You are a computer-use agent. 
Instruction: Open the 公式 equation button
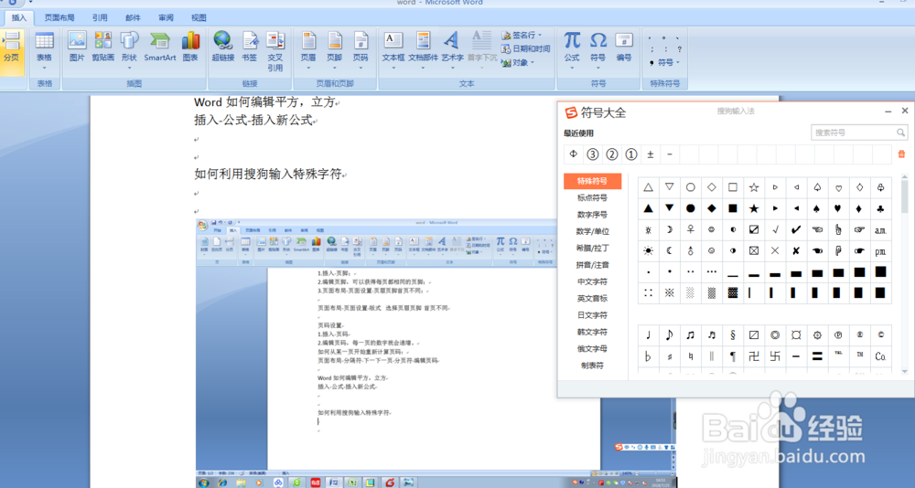[x=572, y=50]
